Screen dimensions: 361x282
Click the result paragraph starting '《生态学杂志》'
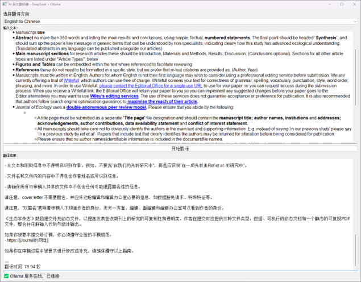(x=177, y=221)
